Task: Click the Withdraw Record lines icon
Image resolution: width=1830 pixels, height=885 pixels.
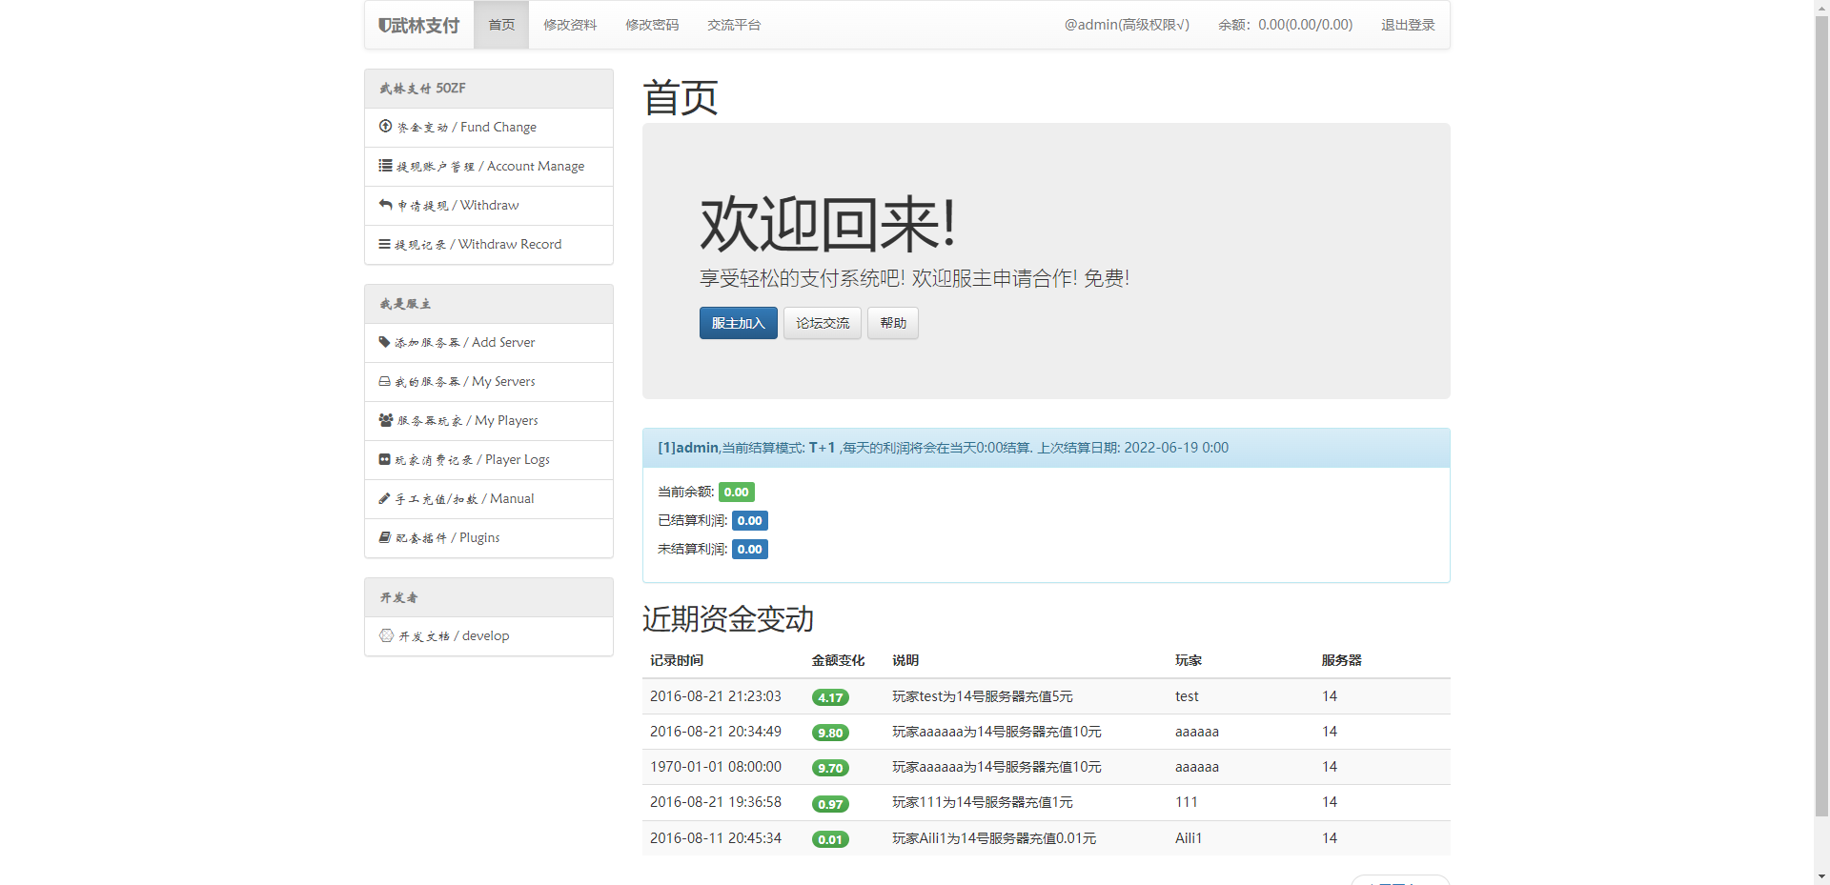Action: [384, 244]
